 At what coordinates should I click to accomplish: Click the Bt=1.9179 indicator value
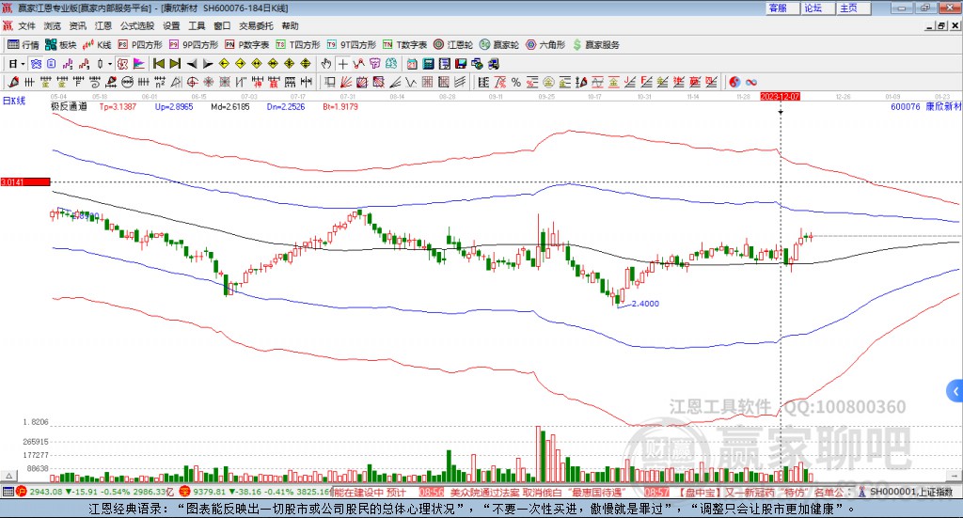[340, 106]
